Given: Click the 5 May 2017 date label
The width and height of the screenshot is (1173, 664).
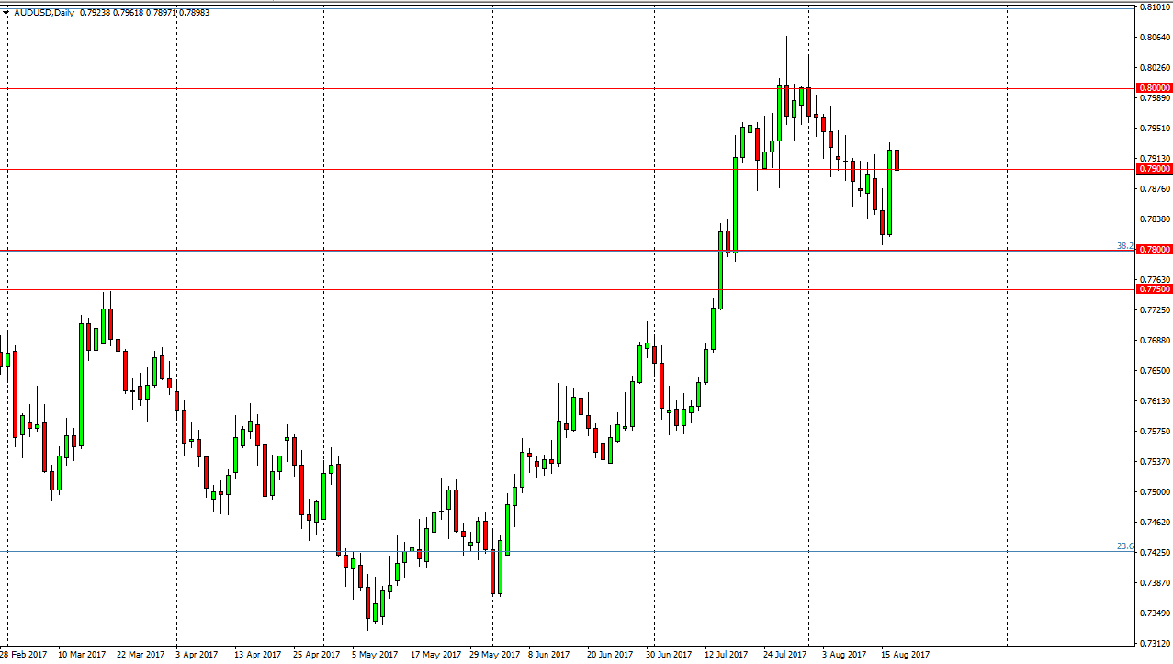Looking at the screenshot, I should (375, 655).
